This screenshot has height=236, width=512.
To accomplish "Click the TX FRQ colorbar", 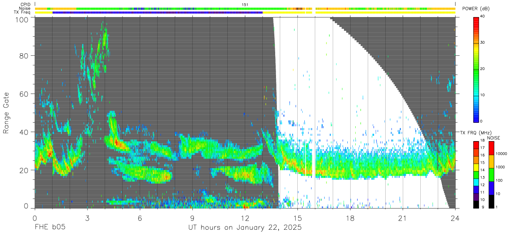I will (x=476, y=174).
